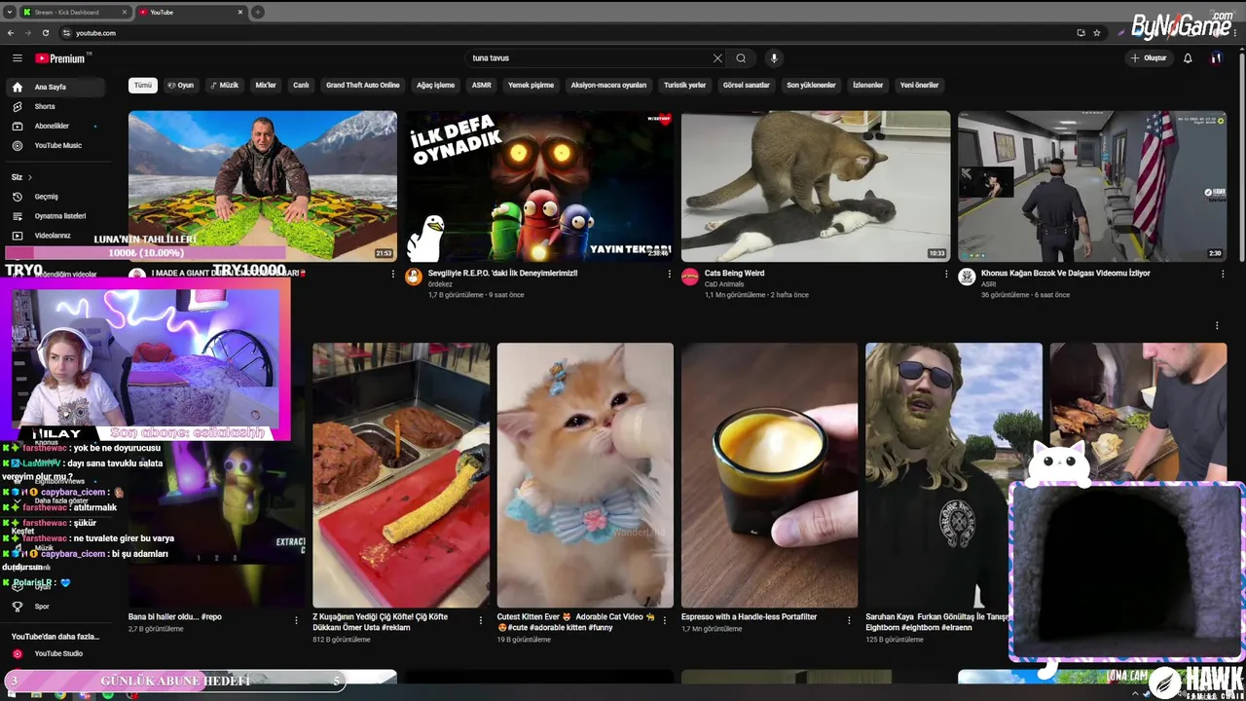Select the Müzik filter chip

click(225, 85)
